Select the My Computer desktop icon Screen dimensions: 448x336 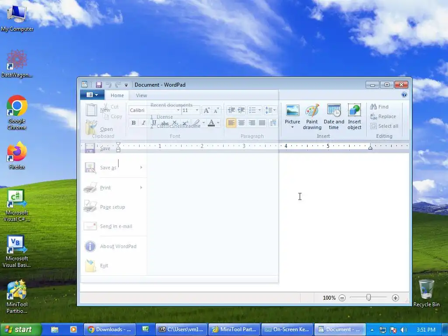(x=17, y=18)
